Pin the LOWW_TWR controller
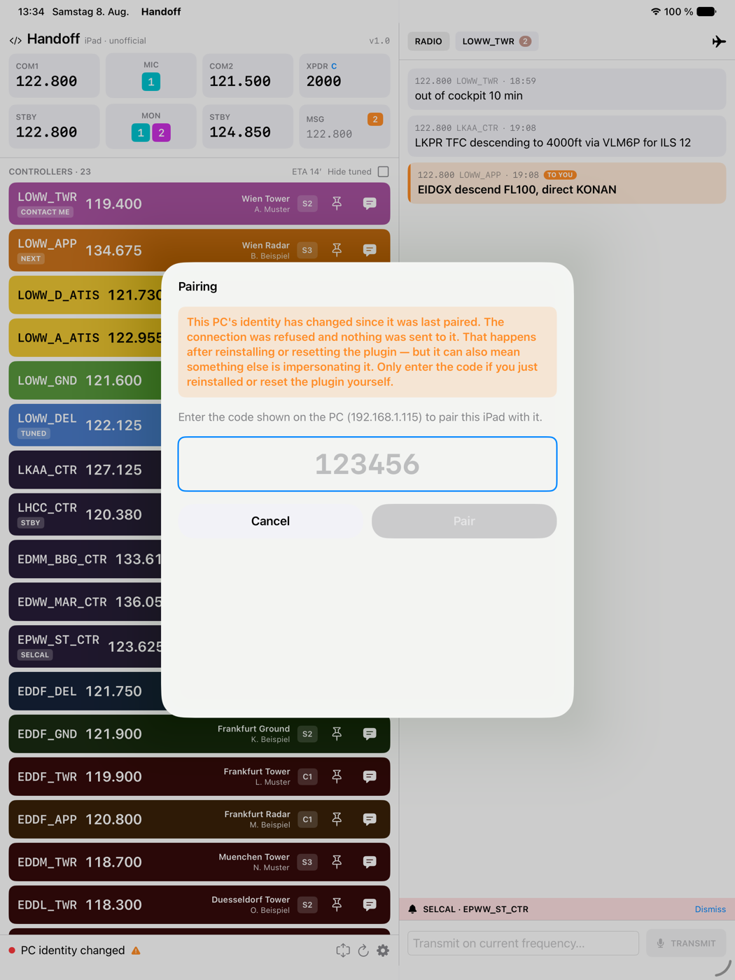This screenshot has width=735, height=980. pyautogui.click(x=337, y=204)
